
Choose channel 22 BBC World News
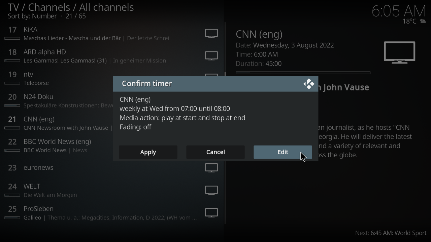57,146
